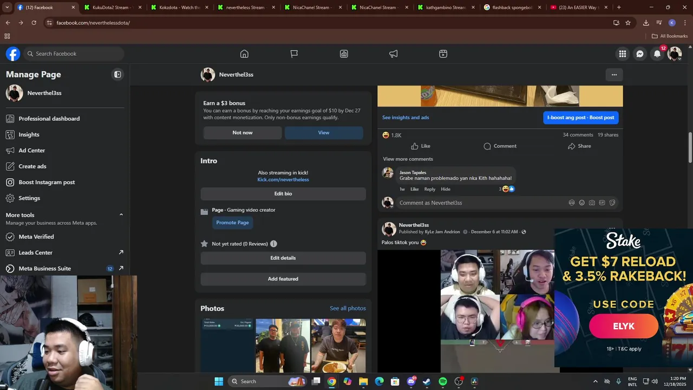Open the Ad Center megaphone icon in top bar
Image resolution: width=693 pixels, height=390 pixels.
394,54
